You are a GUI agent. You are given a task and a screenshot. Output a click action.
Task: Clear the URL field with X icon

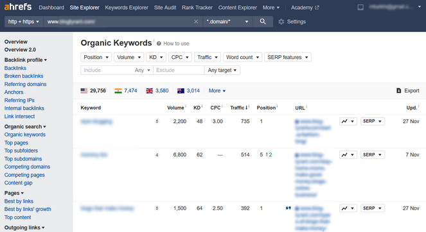pyautogui.click(x=196, y=22)
